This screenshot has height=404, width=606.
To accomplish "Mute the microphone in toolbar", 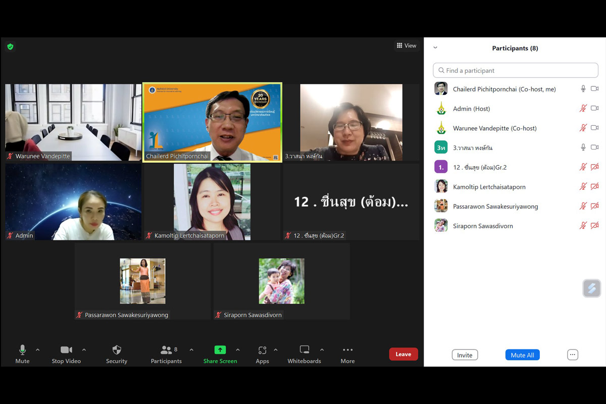I will [22, 350].
